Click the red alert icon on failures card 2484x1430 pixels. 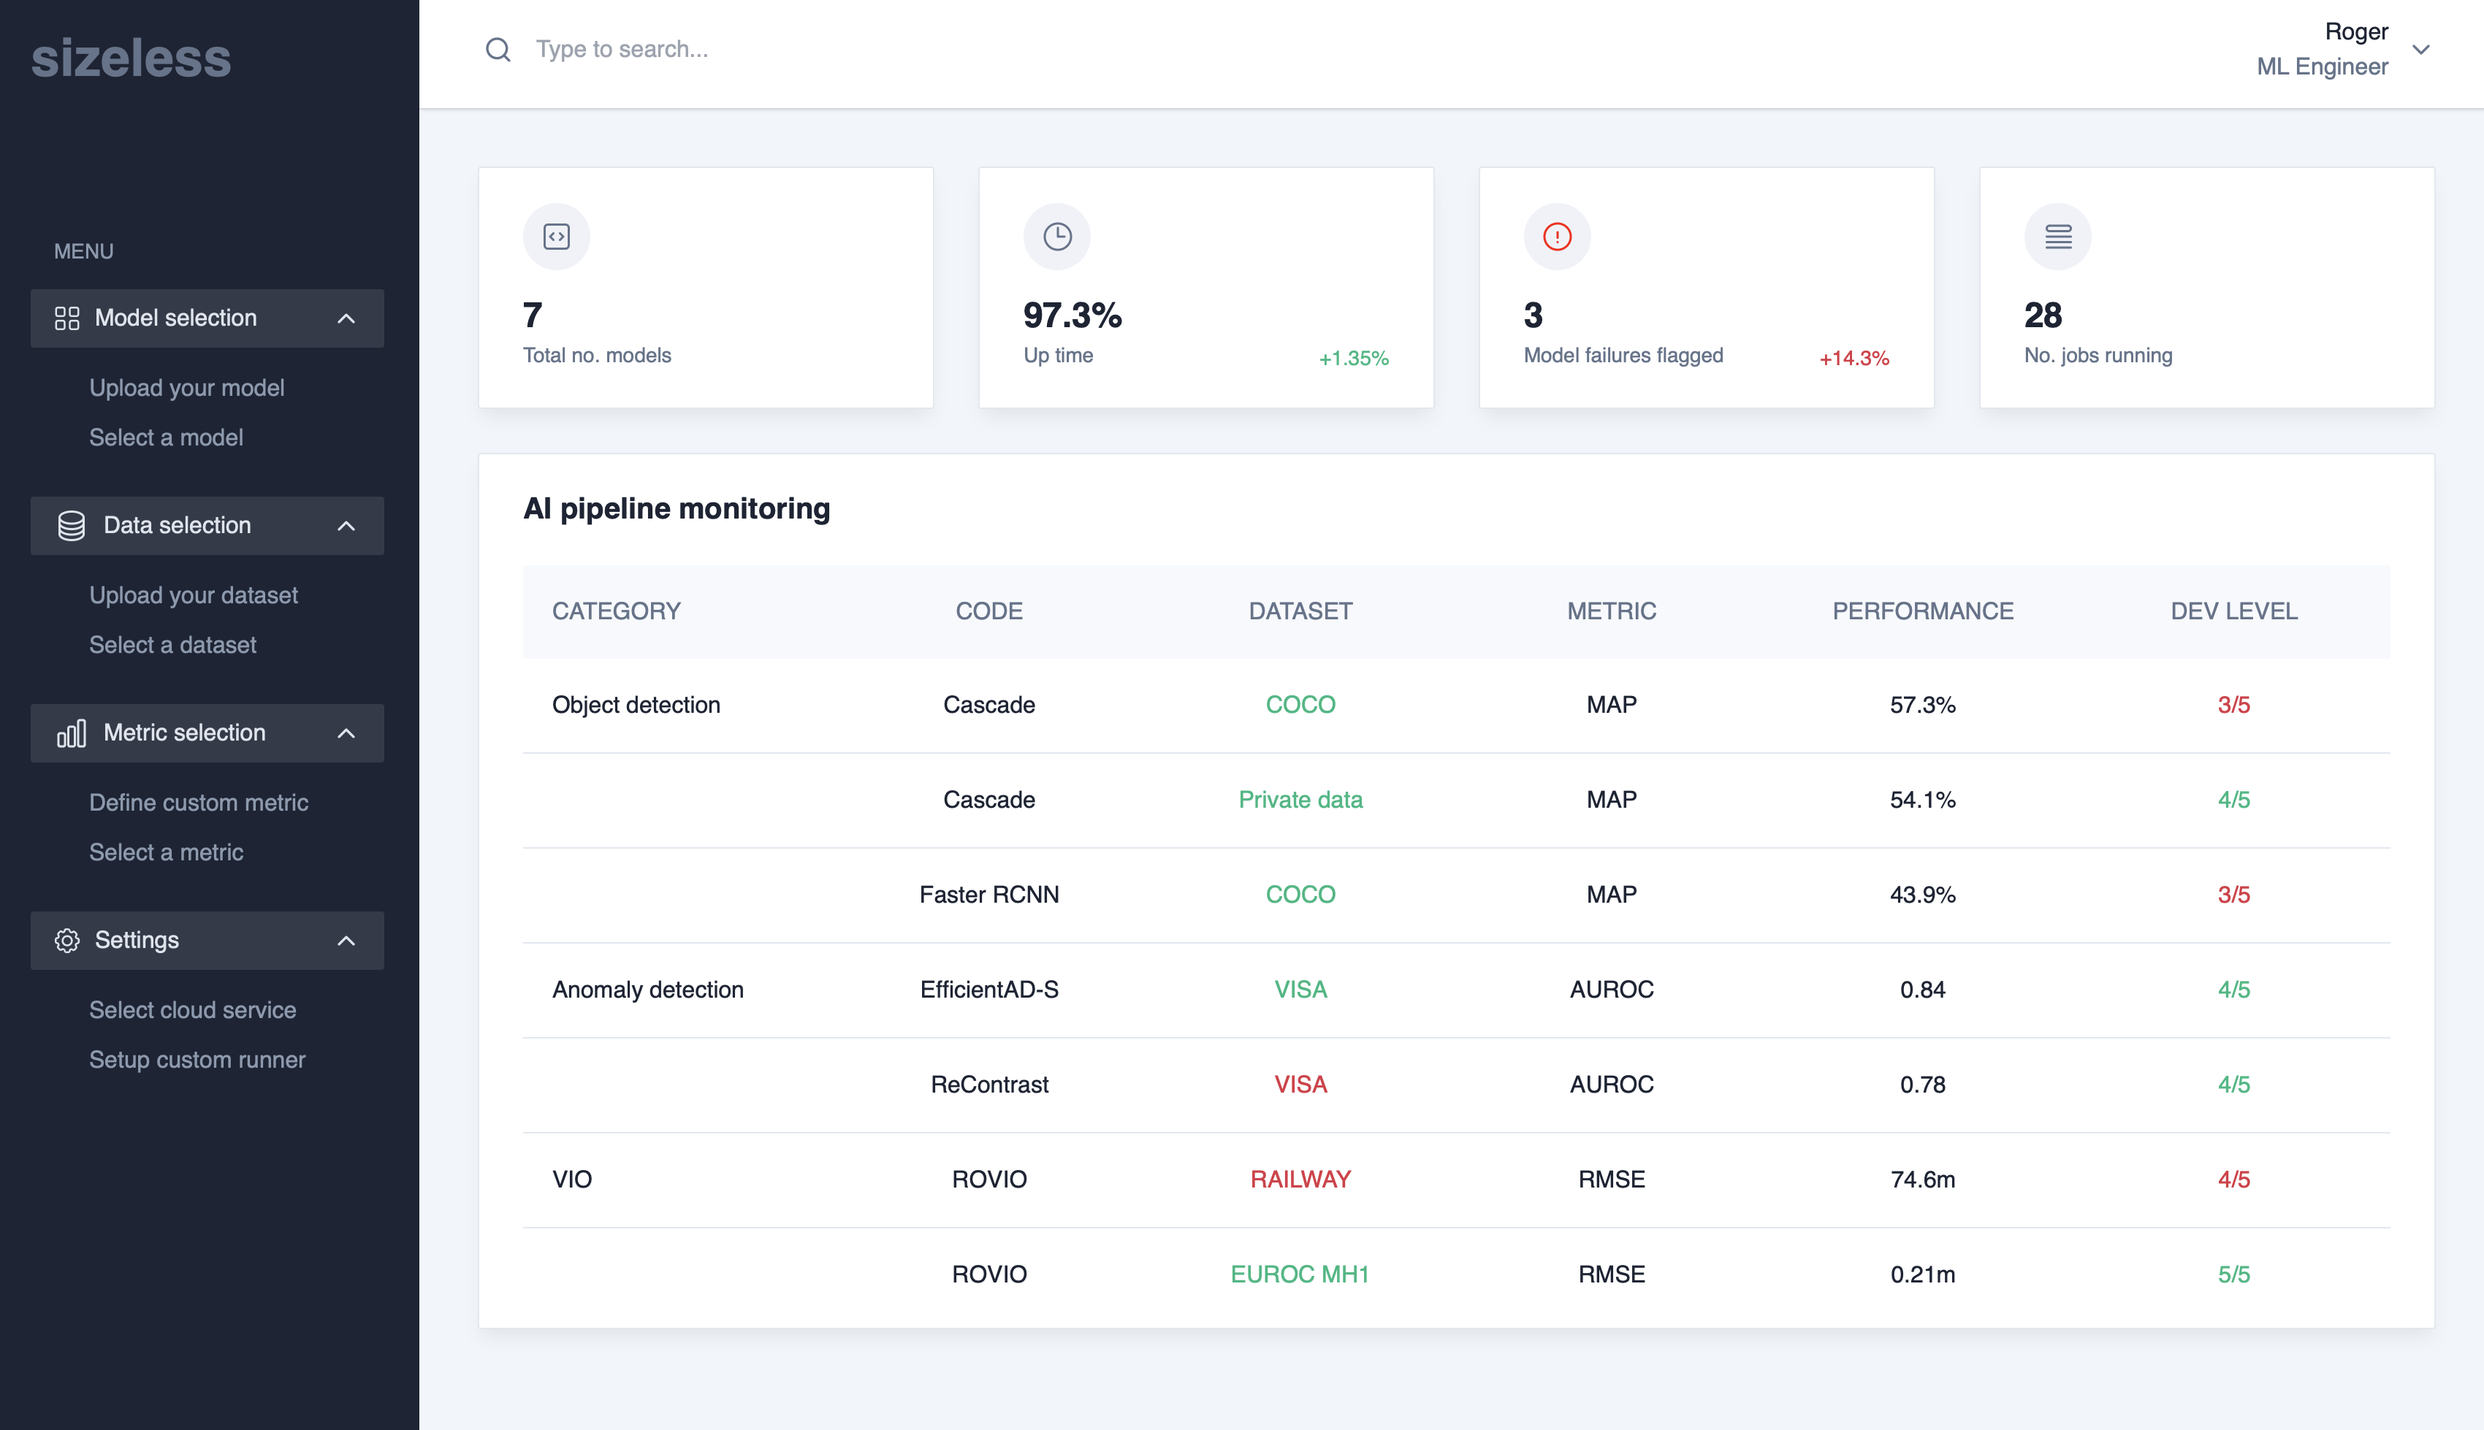click(1557, 237)
